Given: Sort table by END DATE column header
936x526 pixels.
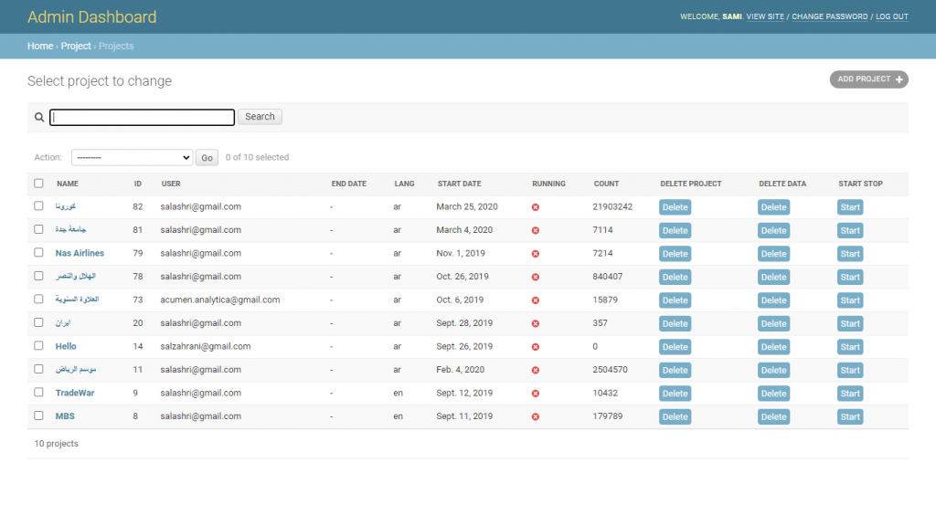Looking at the screenshot, I should (348, 184).
